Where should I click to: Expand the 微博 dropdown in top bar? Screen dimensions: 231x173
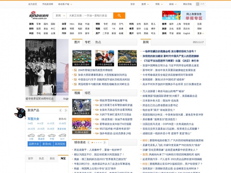click(x=145, y=4)
